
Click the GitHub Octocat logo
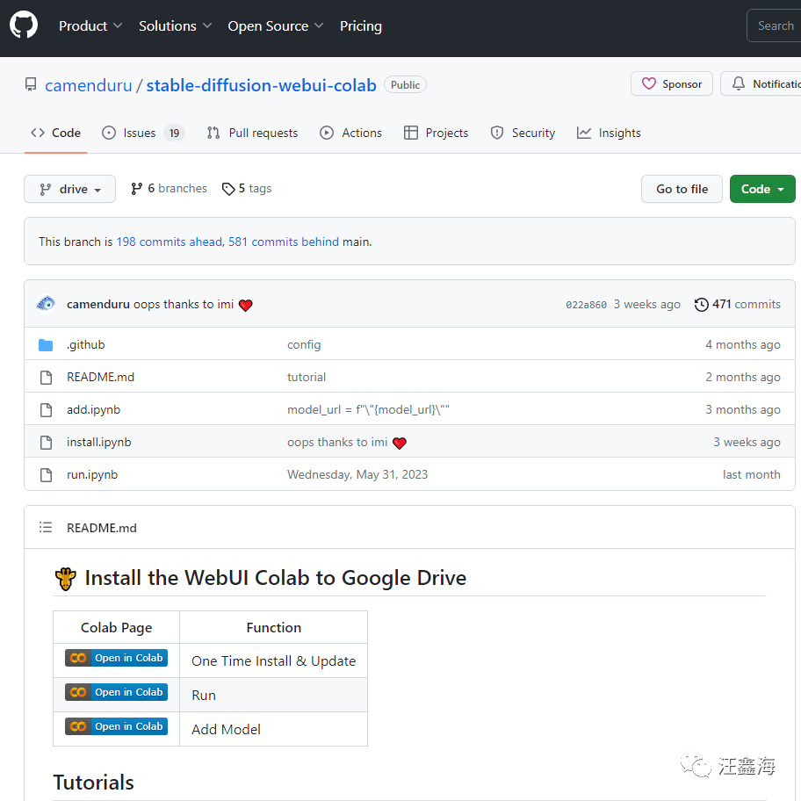pyautogui.click(x=24, y=25)
